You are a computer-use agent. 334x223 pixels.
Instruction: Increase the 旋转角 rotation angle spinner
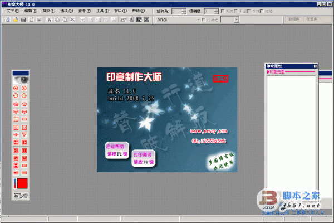(x=184, y=10)
